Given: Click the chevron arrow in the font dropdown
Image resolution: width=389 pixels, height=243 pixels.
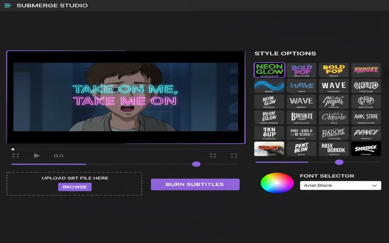Looking at the screenshot, I should point(374,185).
